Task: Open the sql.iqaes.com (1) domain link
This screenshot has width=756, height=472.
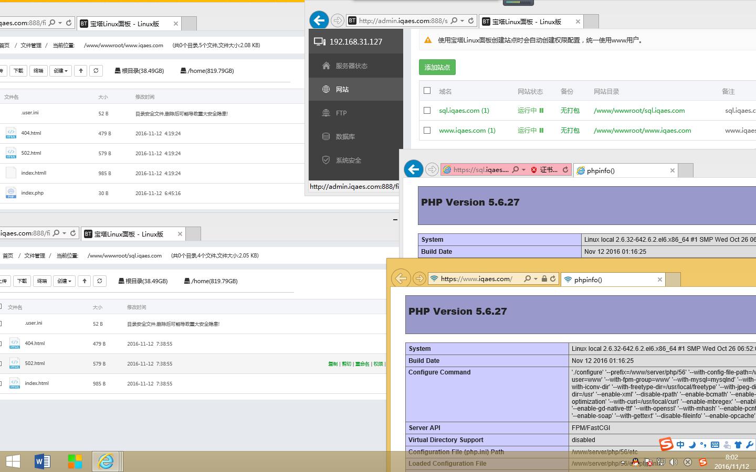Action: 464,111
